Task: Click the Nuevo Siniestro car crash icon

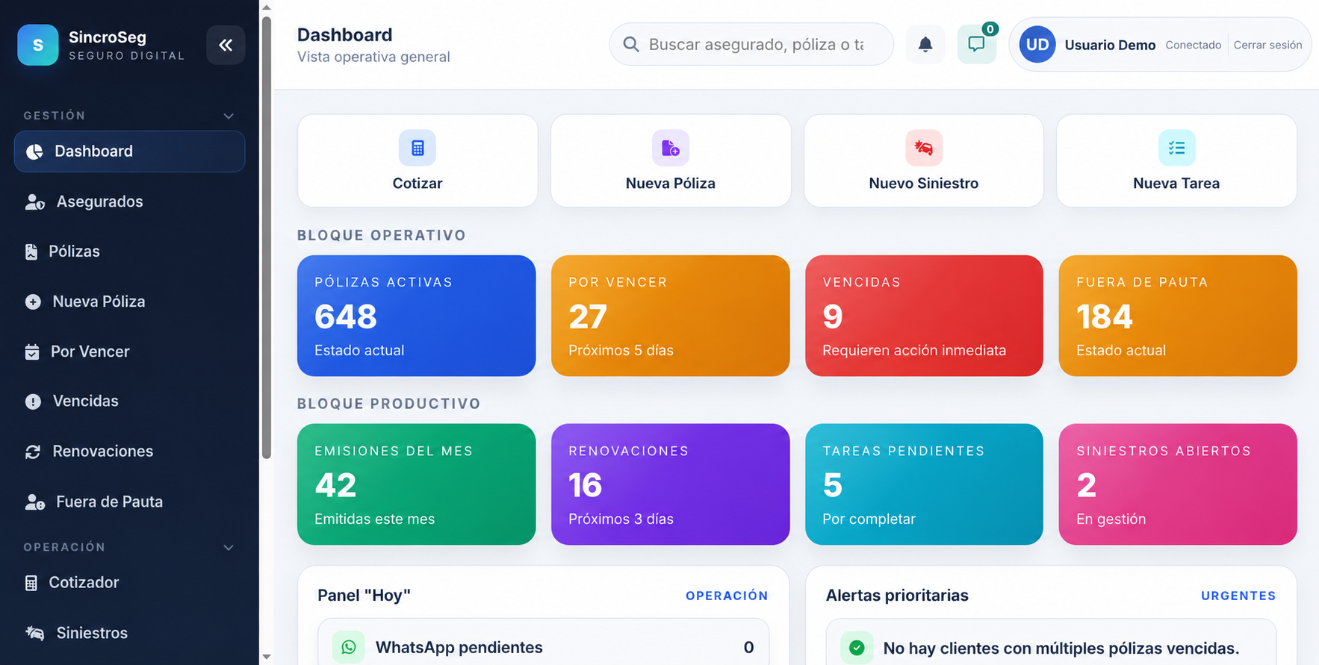Action: click(924, 148)
